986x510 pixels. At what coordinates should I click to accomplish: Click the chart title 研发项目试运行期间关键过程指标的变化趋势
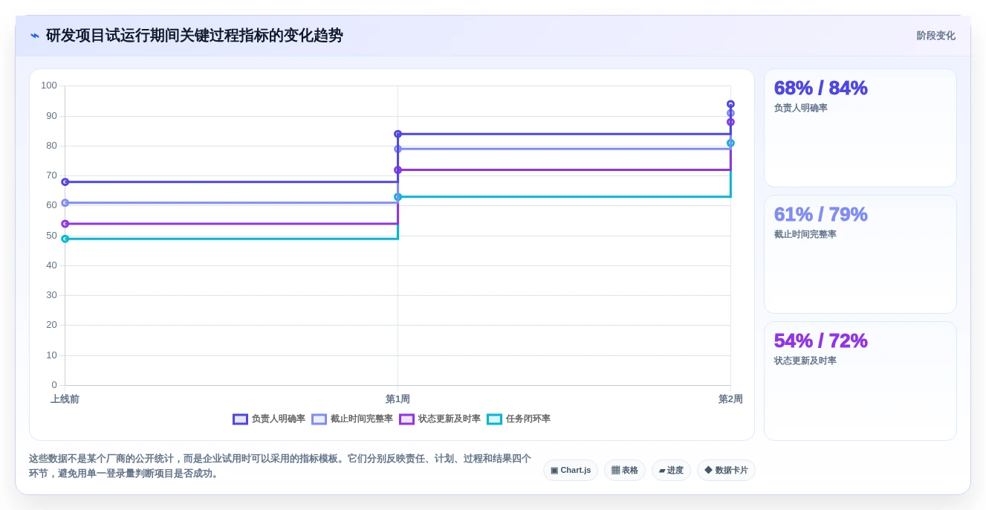pyautogui.click(x=195, y=36)
